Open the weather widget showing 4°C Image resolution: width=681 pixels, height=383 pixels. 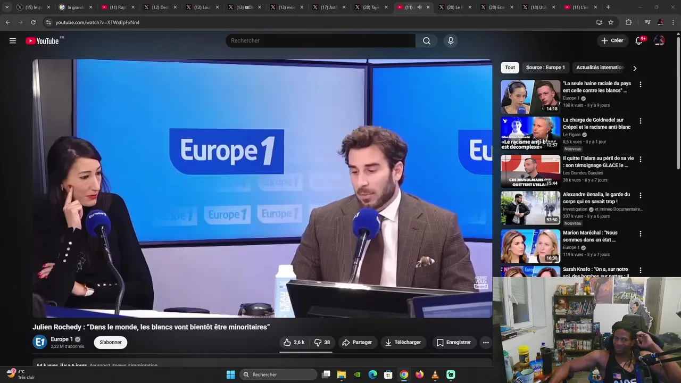(x=21, y=374)
